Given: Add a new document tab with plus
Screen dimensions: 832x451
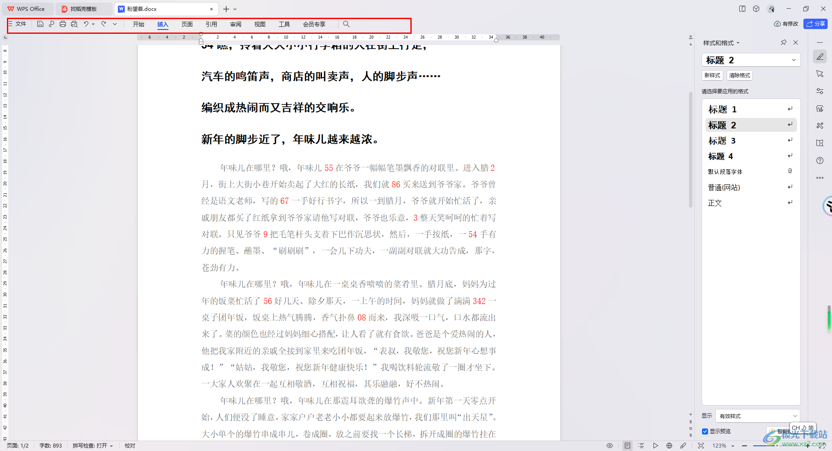Looking at the screenshot, I should point(226,9).
